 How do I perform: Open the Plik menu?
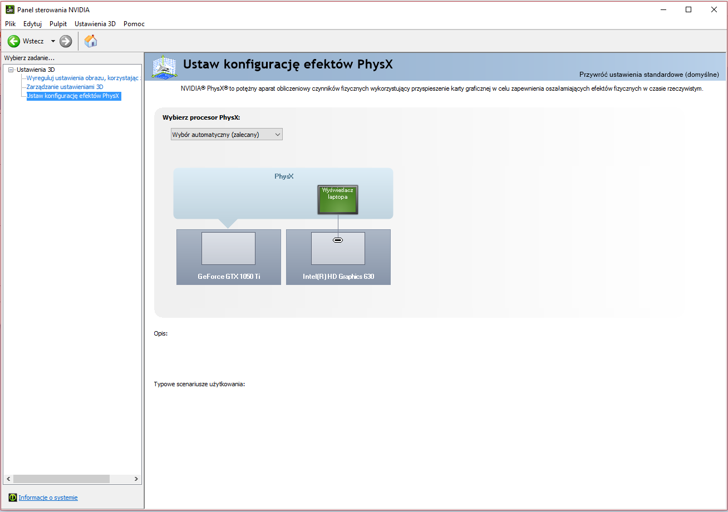pos(11,24)
